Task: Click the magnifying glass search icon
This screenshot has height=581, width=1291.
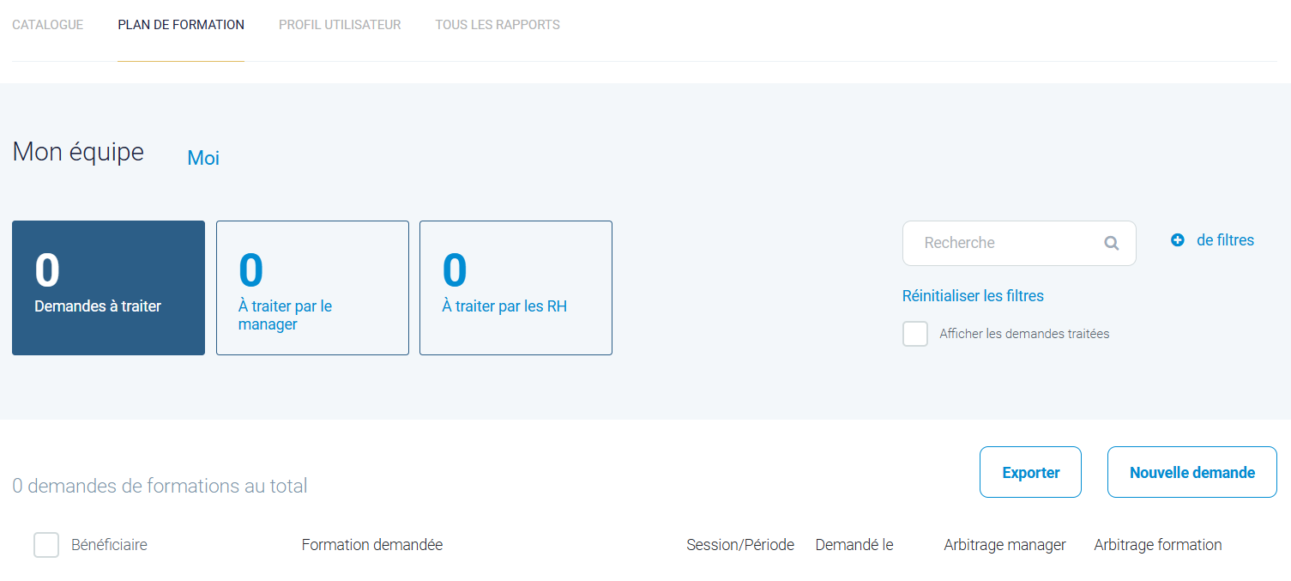Action: click(x=1111, y=243)
